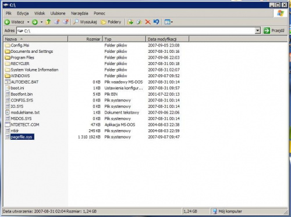Click the Aplikacja MS-DOS type cell
Viewport: 291px width, 217px height.
[120, 125]
